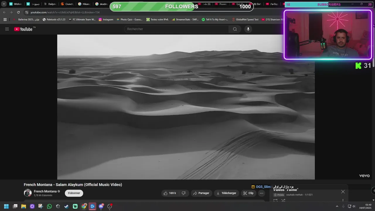Switch to the deadm Google tab
This screenshot has width=375, height=211.
pyautogui.click(x=101, y=4)
